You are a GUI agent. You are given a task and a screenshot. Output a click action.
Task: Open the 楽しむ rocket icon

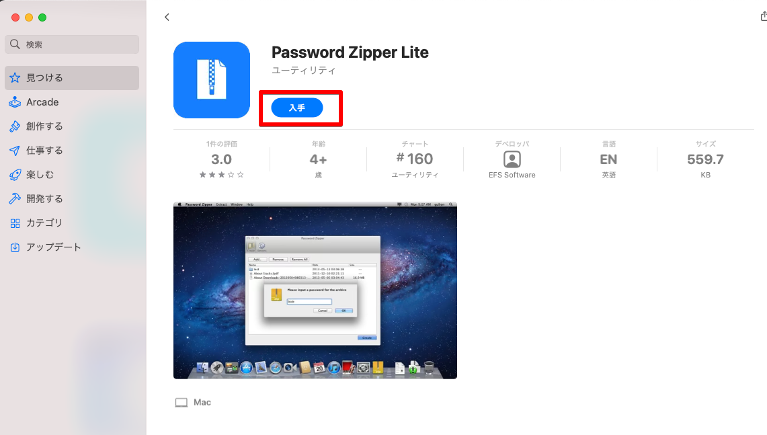[x=15, y=175]
